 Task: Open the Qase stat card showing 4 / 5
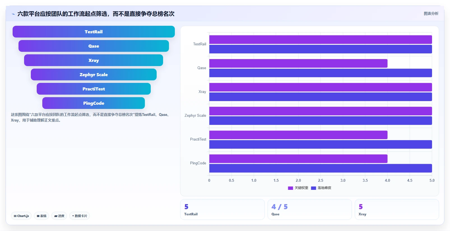pos(310,209)
